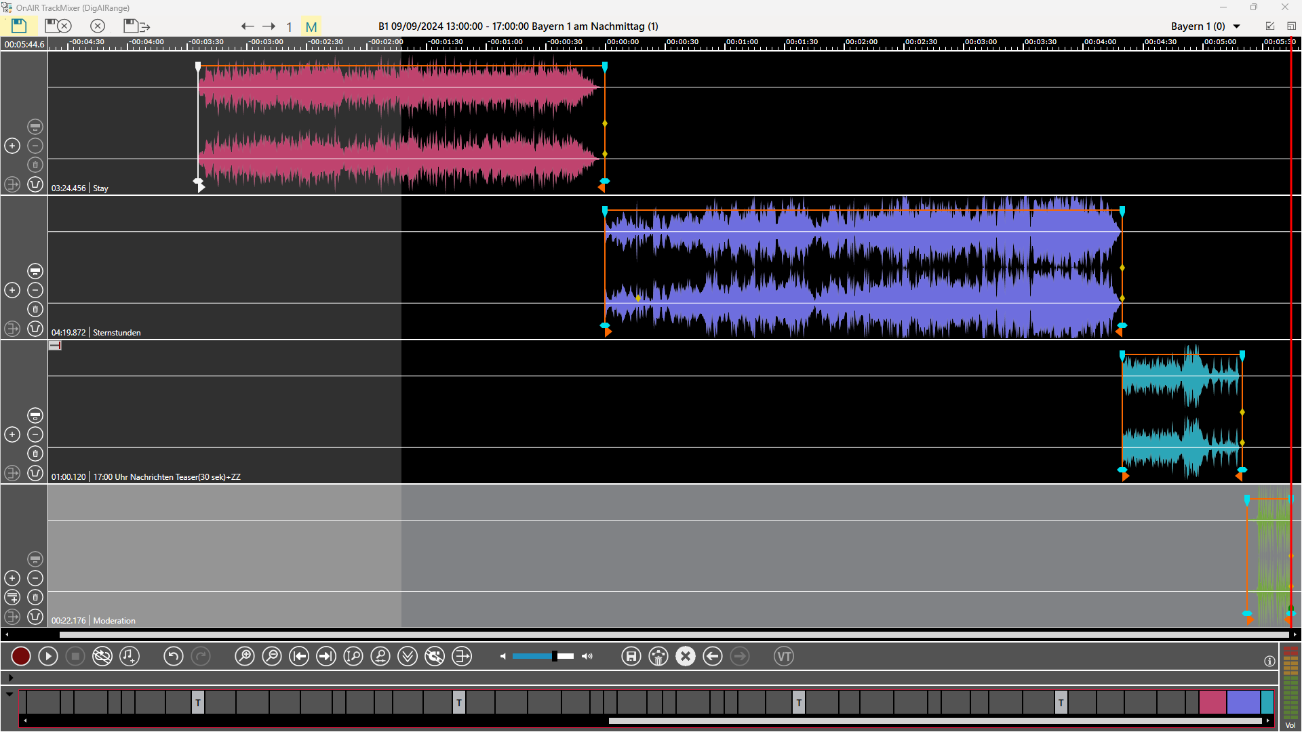
Task: Click the red record button
Action: [x=21, y=656]
